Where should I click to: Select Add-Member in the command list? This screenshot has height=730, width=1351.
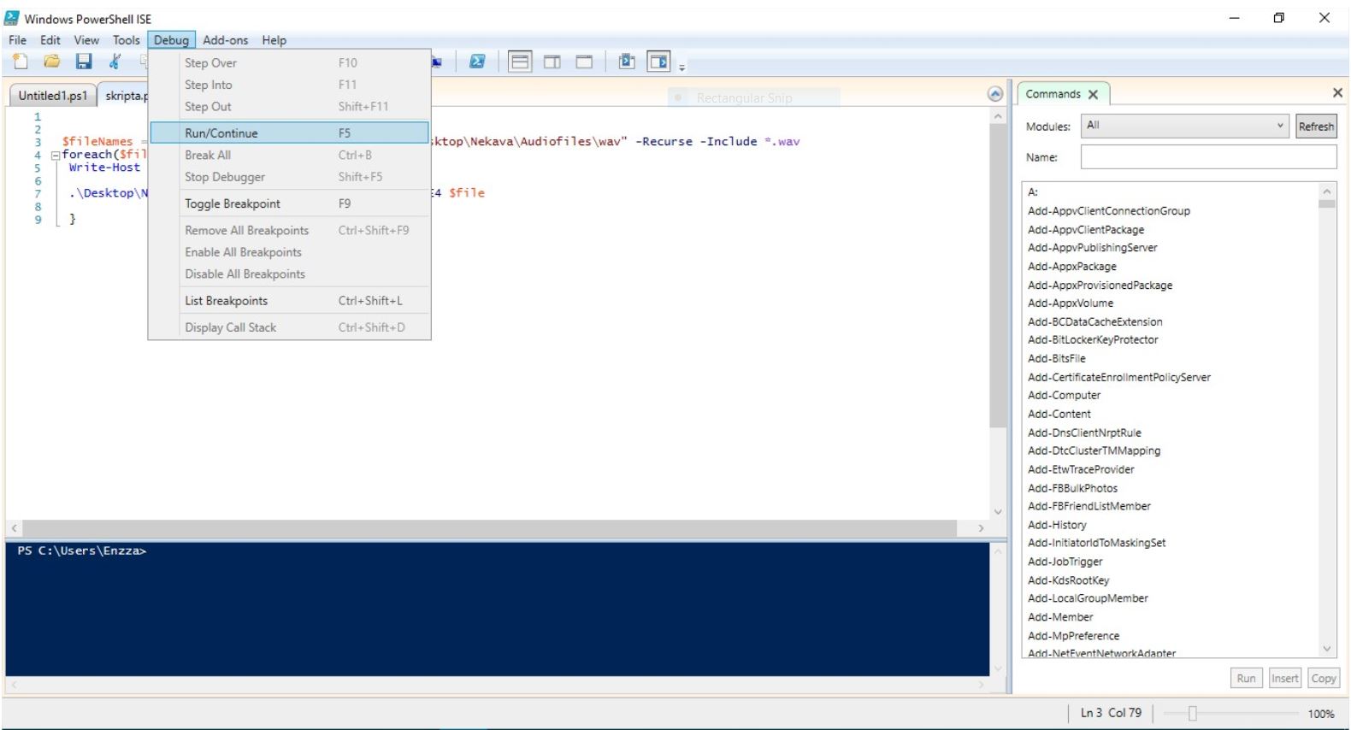point(1061,617)
